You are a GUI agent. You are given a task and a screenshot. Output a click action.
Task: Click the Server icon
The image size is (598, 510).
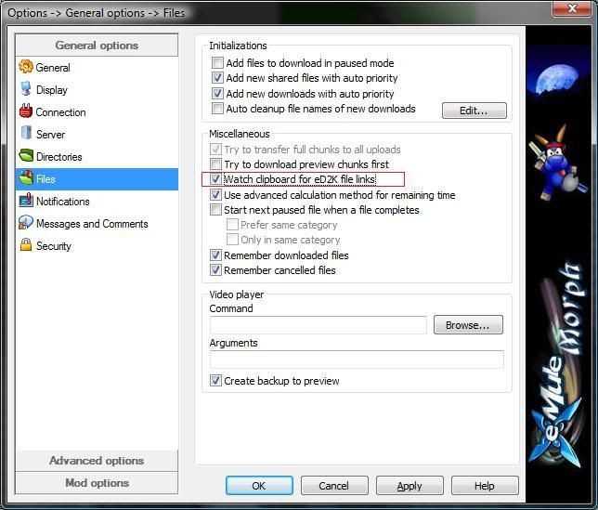coord(26,133)
